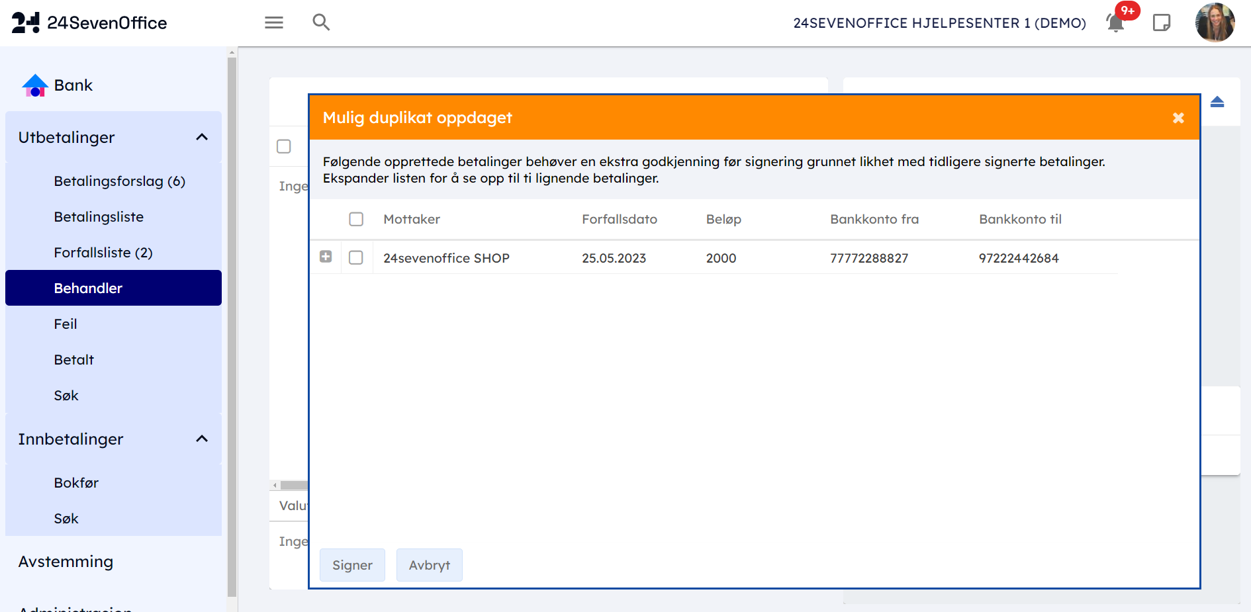Click the search magnifier icon
Viewport: 1251px width, 612px height.
coord(321,22)
